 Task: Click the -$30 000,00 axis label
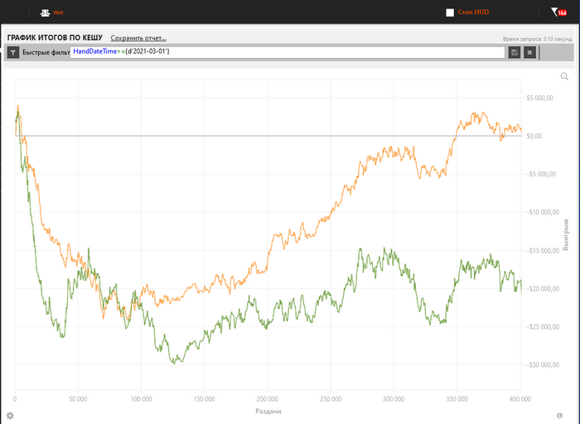click(543, 365)
